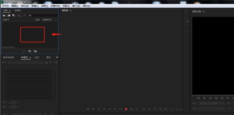
Task: Switch to the 收藏夹 Favorites tab
Action: (18, 10)
